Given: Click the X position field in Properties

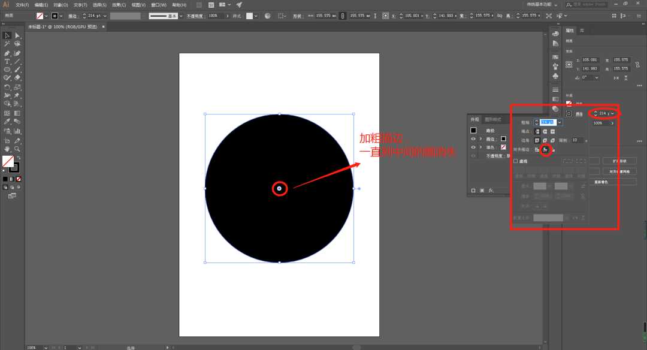Looking at the screenshot, I should 590,60.
